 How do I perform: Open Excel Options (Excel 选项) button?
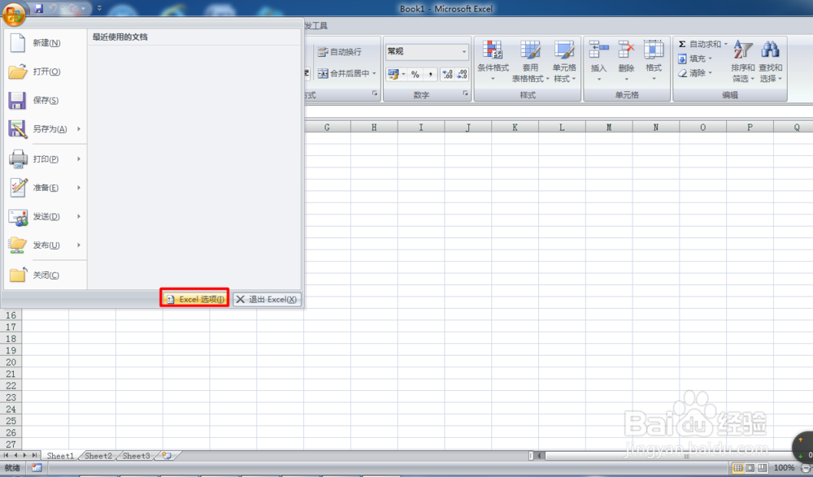coord(195,299)
